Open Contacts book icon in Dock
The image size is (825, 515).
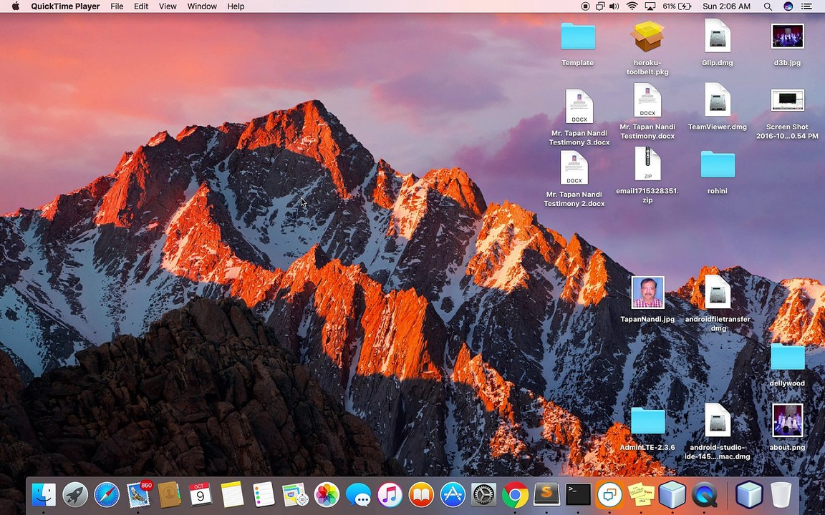tap(170, 494)
